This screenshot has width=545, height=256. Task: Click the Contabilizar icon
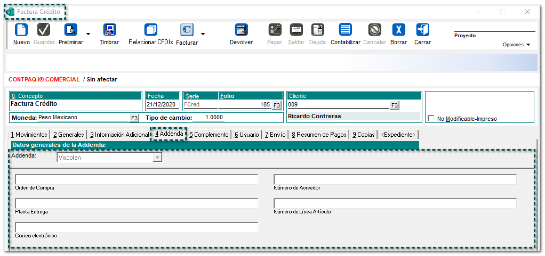(345, 30)
